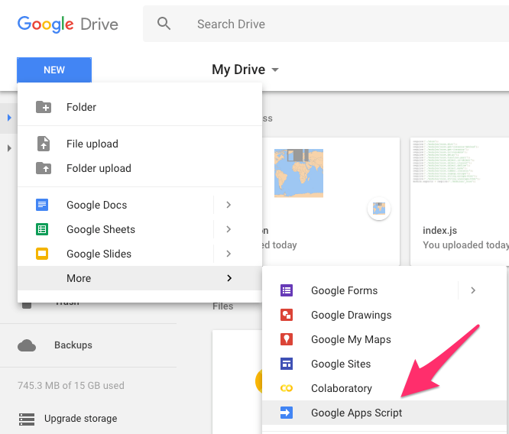Click the 745.3 MB of 15 GB used text
Image resolution: width=509 pixels, height=434 pixels.
coord(71,385)
